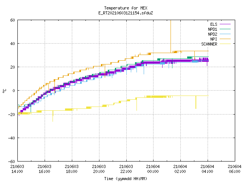Click the orange NPI legend line sample
242x182 pixels.
point(225,39)
